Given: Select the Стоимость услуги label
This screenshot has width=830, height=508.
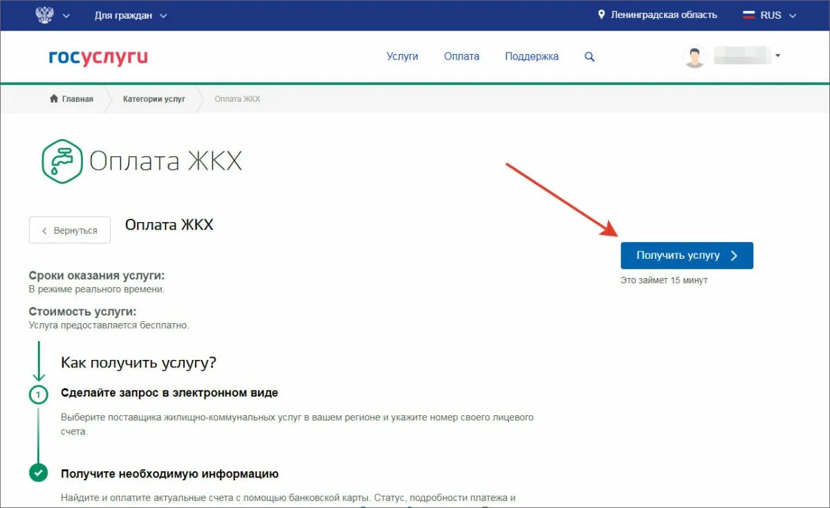Looking at the screenshot, I should (83, 311).
